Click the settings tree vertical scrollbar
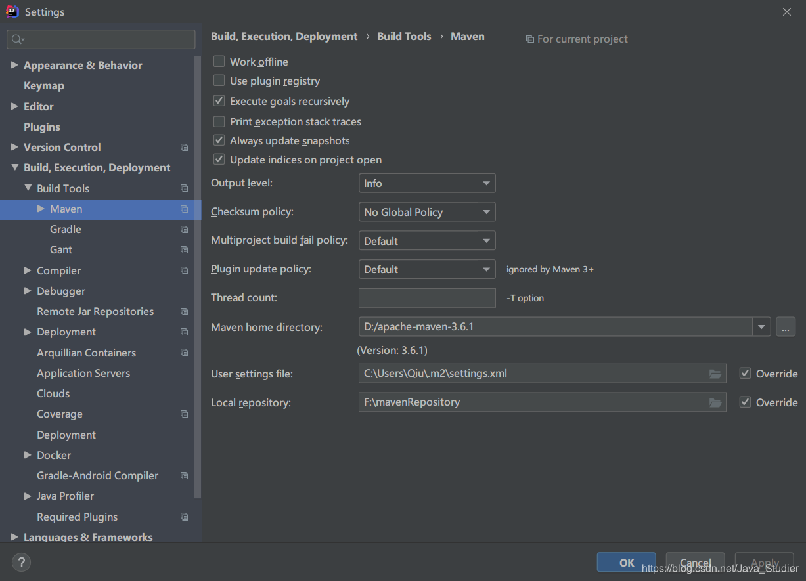 click(x=198, y=276)
